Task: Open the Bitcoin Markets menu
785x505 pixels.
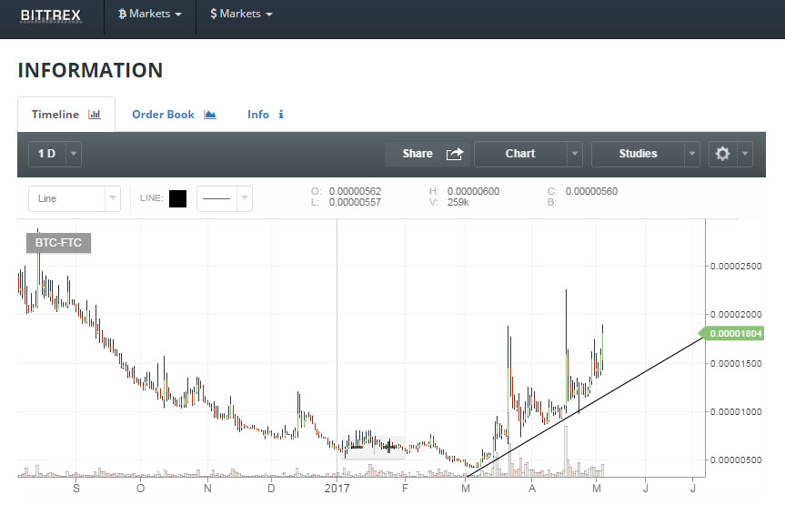Action: [150, 14]
